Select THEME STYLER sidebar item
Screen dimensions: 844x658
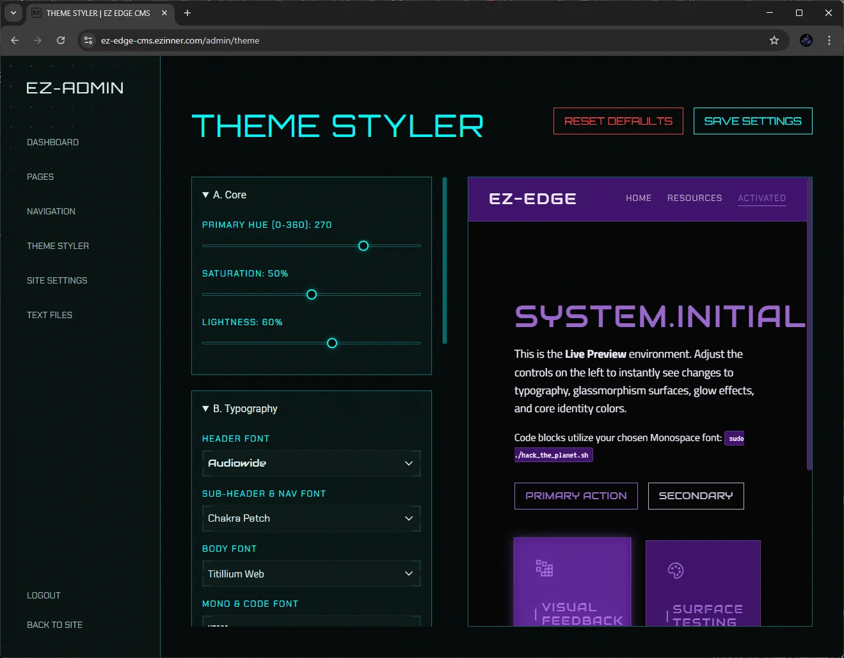58,246
